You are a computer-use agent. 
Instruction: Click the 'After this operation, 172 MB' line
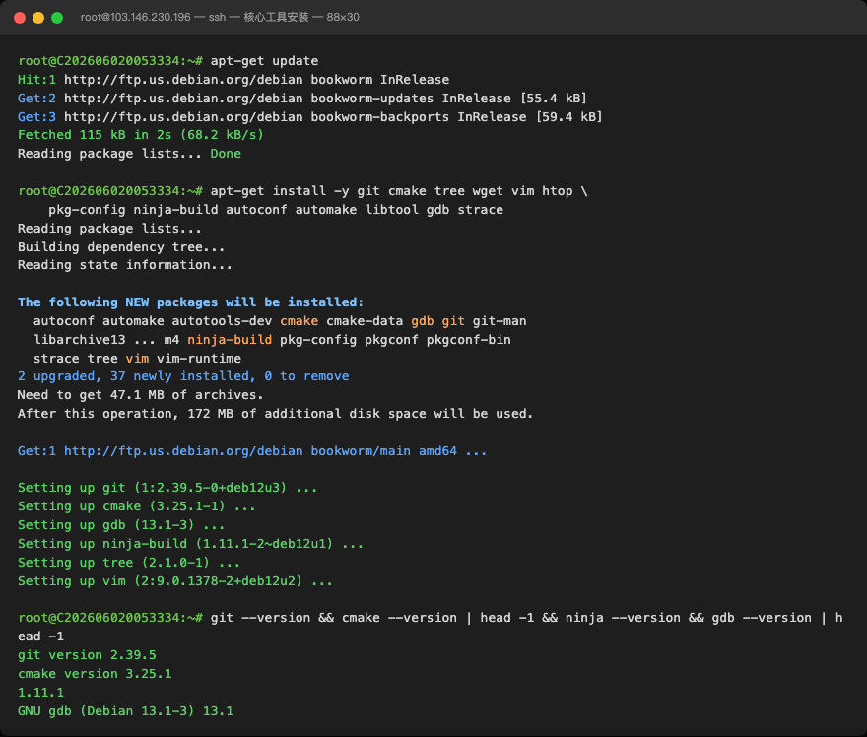click(275, 414)
